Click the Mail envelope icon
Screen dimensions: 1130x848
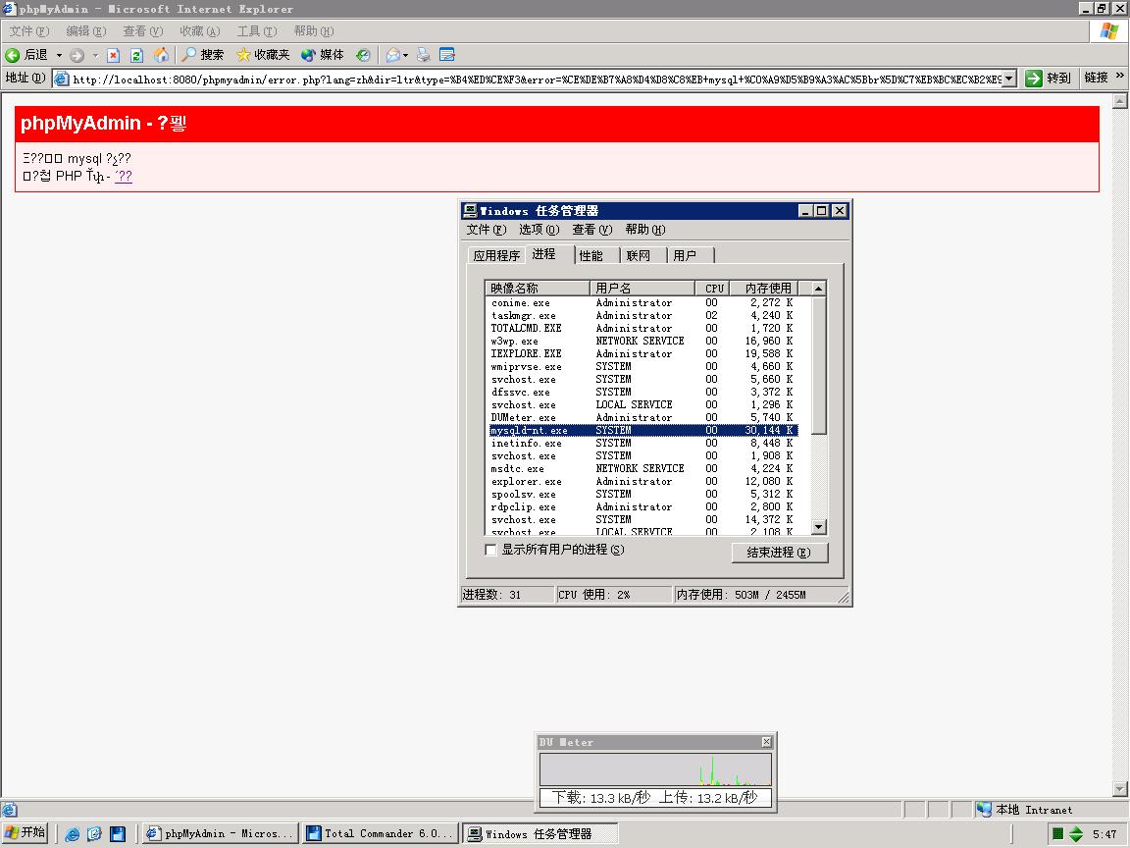coord(392,55)
